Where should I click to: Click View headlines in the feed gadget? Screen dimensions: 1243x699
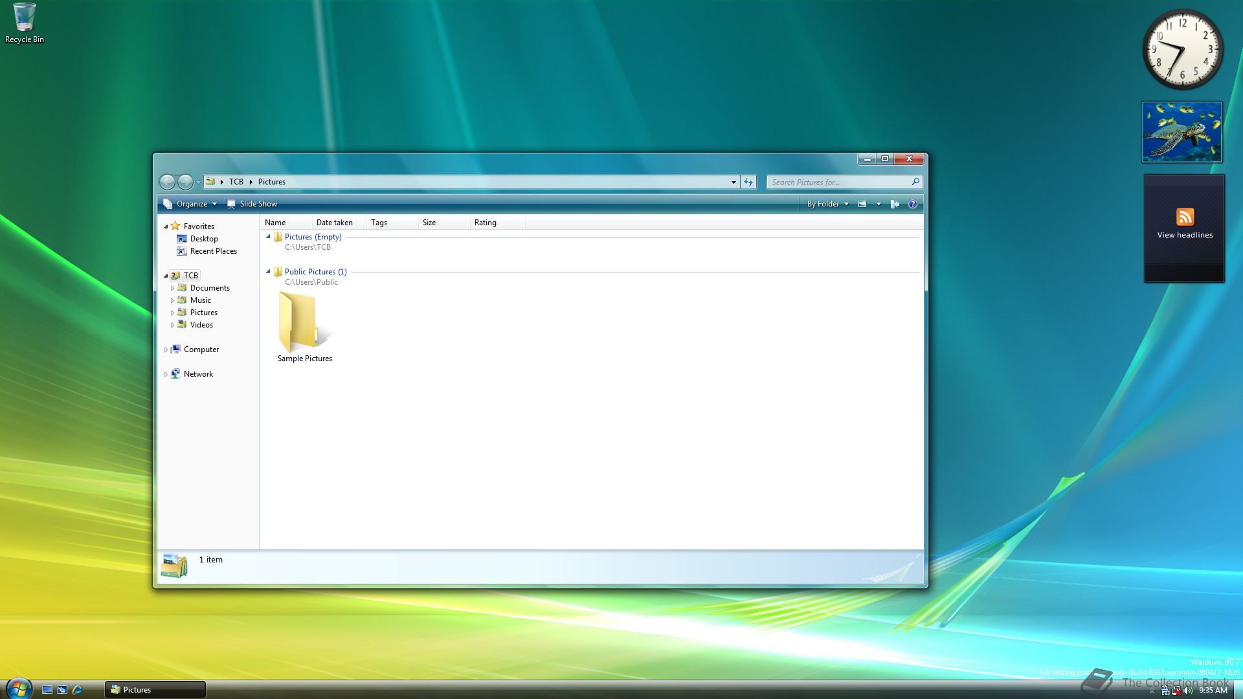[x=1185, y=236]
